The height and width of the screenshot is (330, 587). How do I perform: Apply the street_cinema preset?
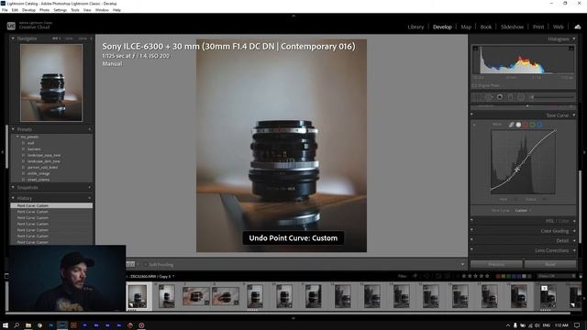coord(39,180)
